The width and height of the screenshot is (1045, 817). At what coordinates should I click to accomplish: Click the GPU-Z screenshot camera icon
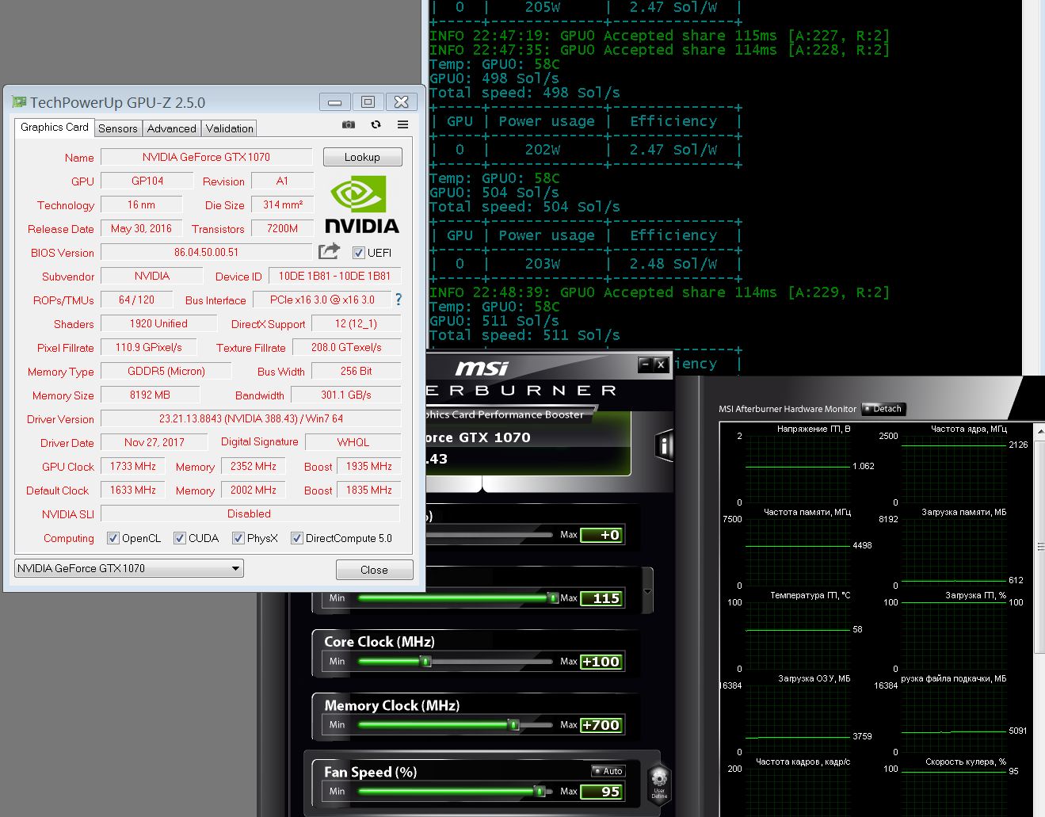point(349,124)
